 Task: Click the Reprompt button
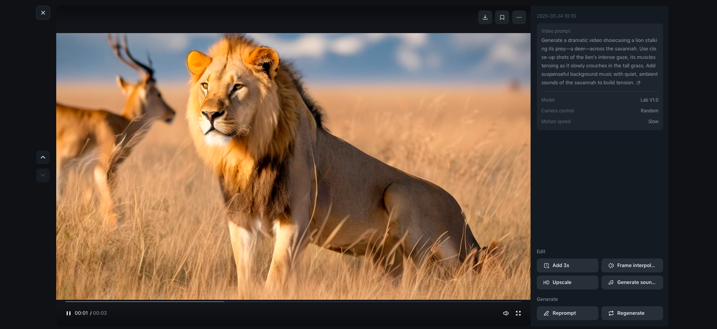pyautogui.click(x=568, y=313)
